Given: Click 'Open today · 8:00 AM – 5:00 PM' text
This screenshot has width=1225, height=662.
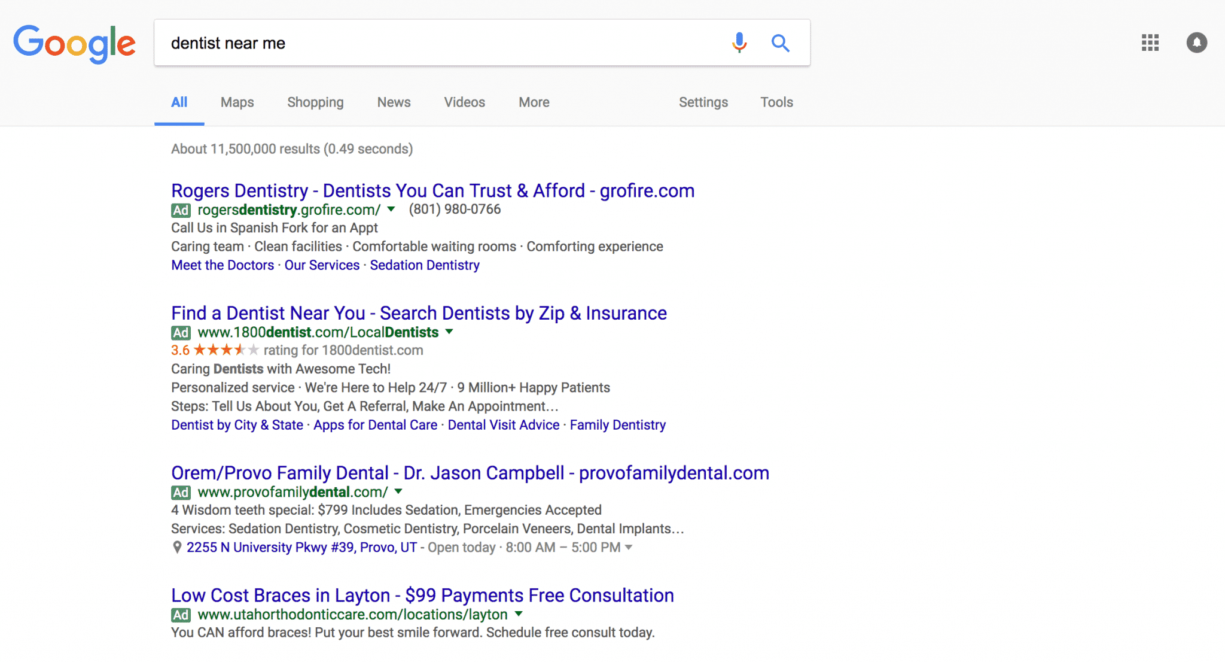Looking at the screenshot, I should pyautogui.click(x=524, y=548).
